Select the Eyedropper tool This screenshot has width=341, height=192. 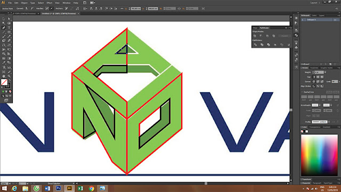4,63
